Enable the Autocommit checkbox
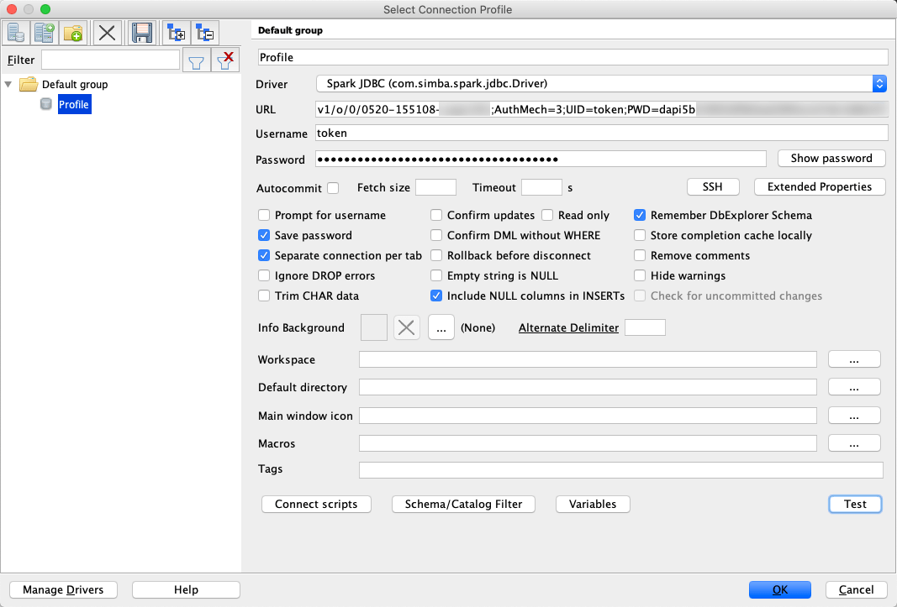 332,188
